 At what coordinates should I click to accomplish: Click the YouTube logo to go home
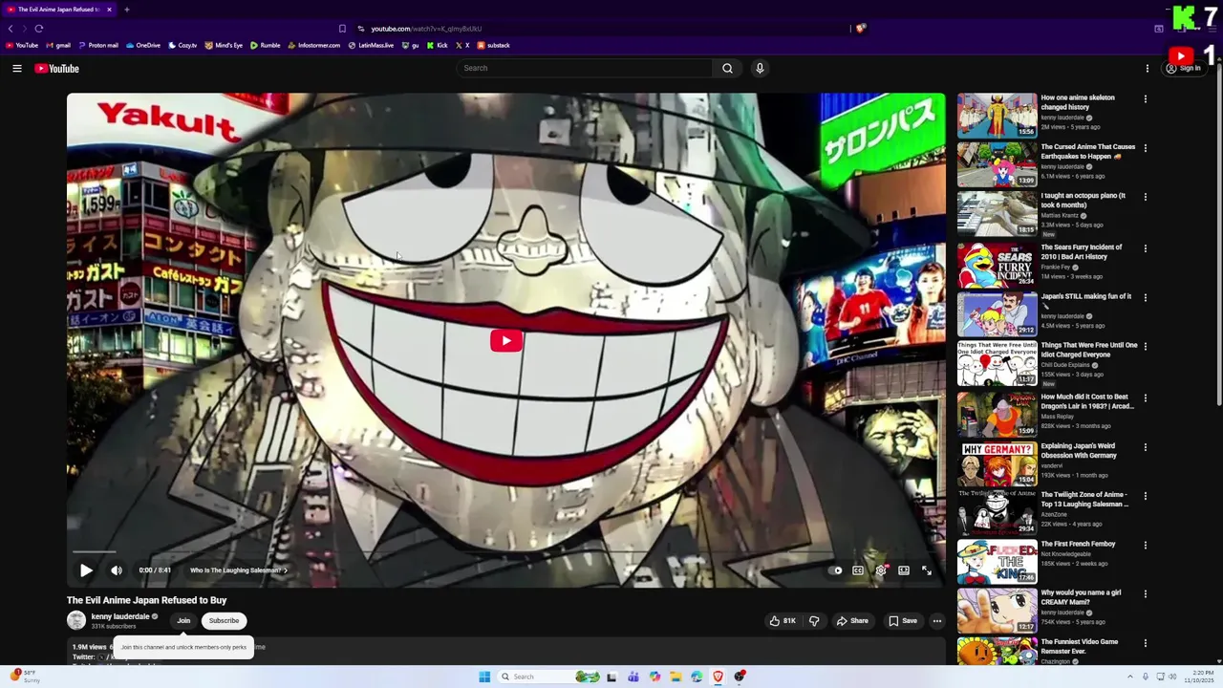tap(56, 68)
